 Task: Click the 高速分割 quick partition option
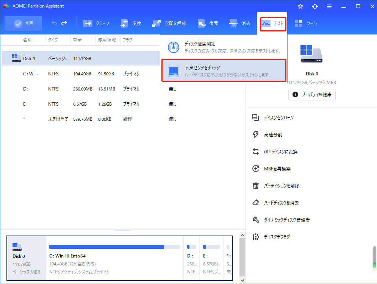267,134
